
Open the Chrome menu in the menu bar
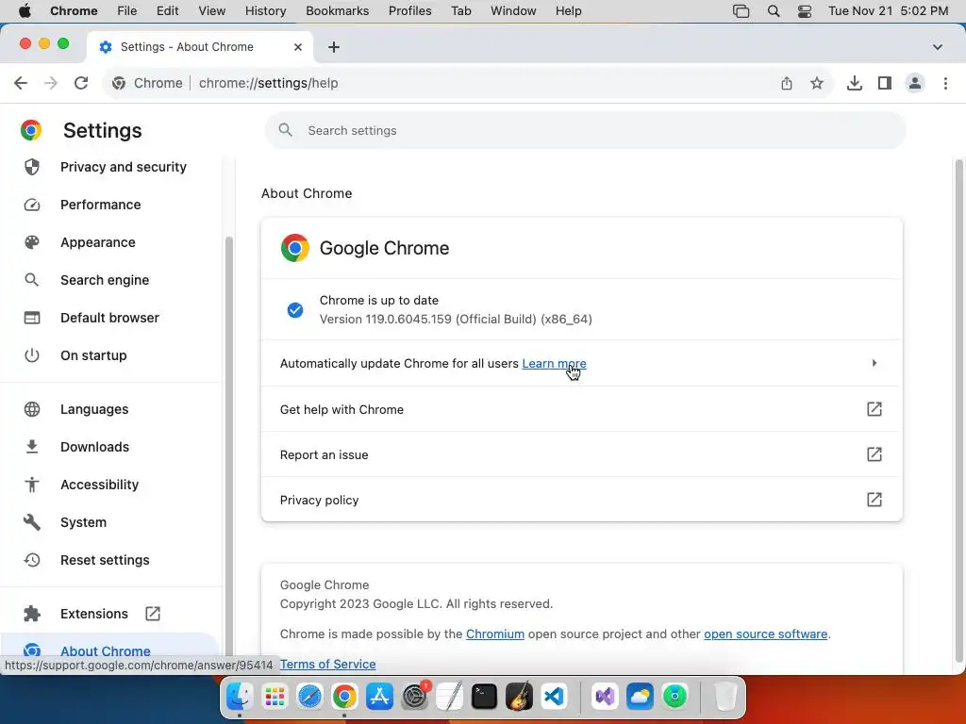74,11
